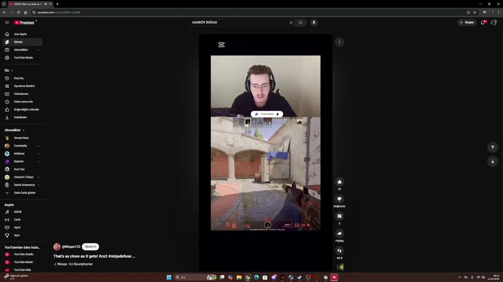The height and width of the screenshot is (282, 503).
Task: Like the Short with thumbs up
Action: tap(340, 182)
